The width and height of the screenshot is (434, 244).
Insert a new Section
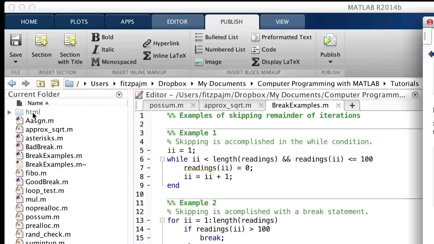coord(41,45)
